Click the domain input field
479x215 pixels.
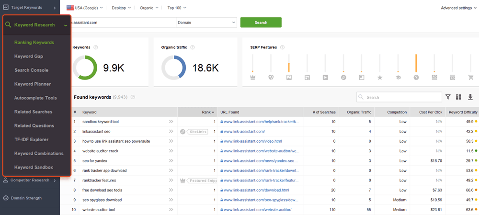click(124, 23)
